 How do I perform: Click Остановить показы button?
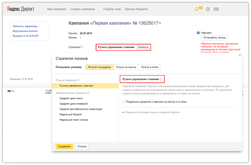215,38
